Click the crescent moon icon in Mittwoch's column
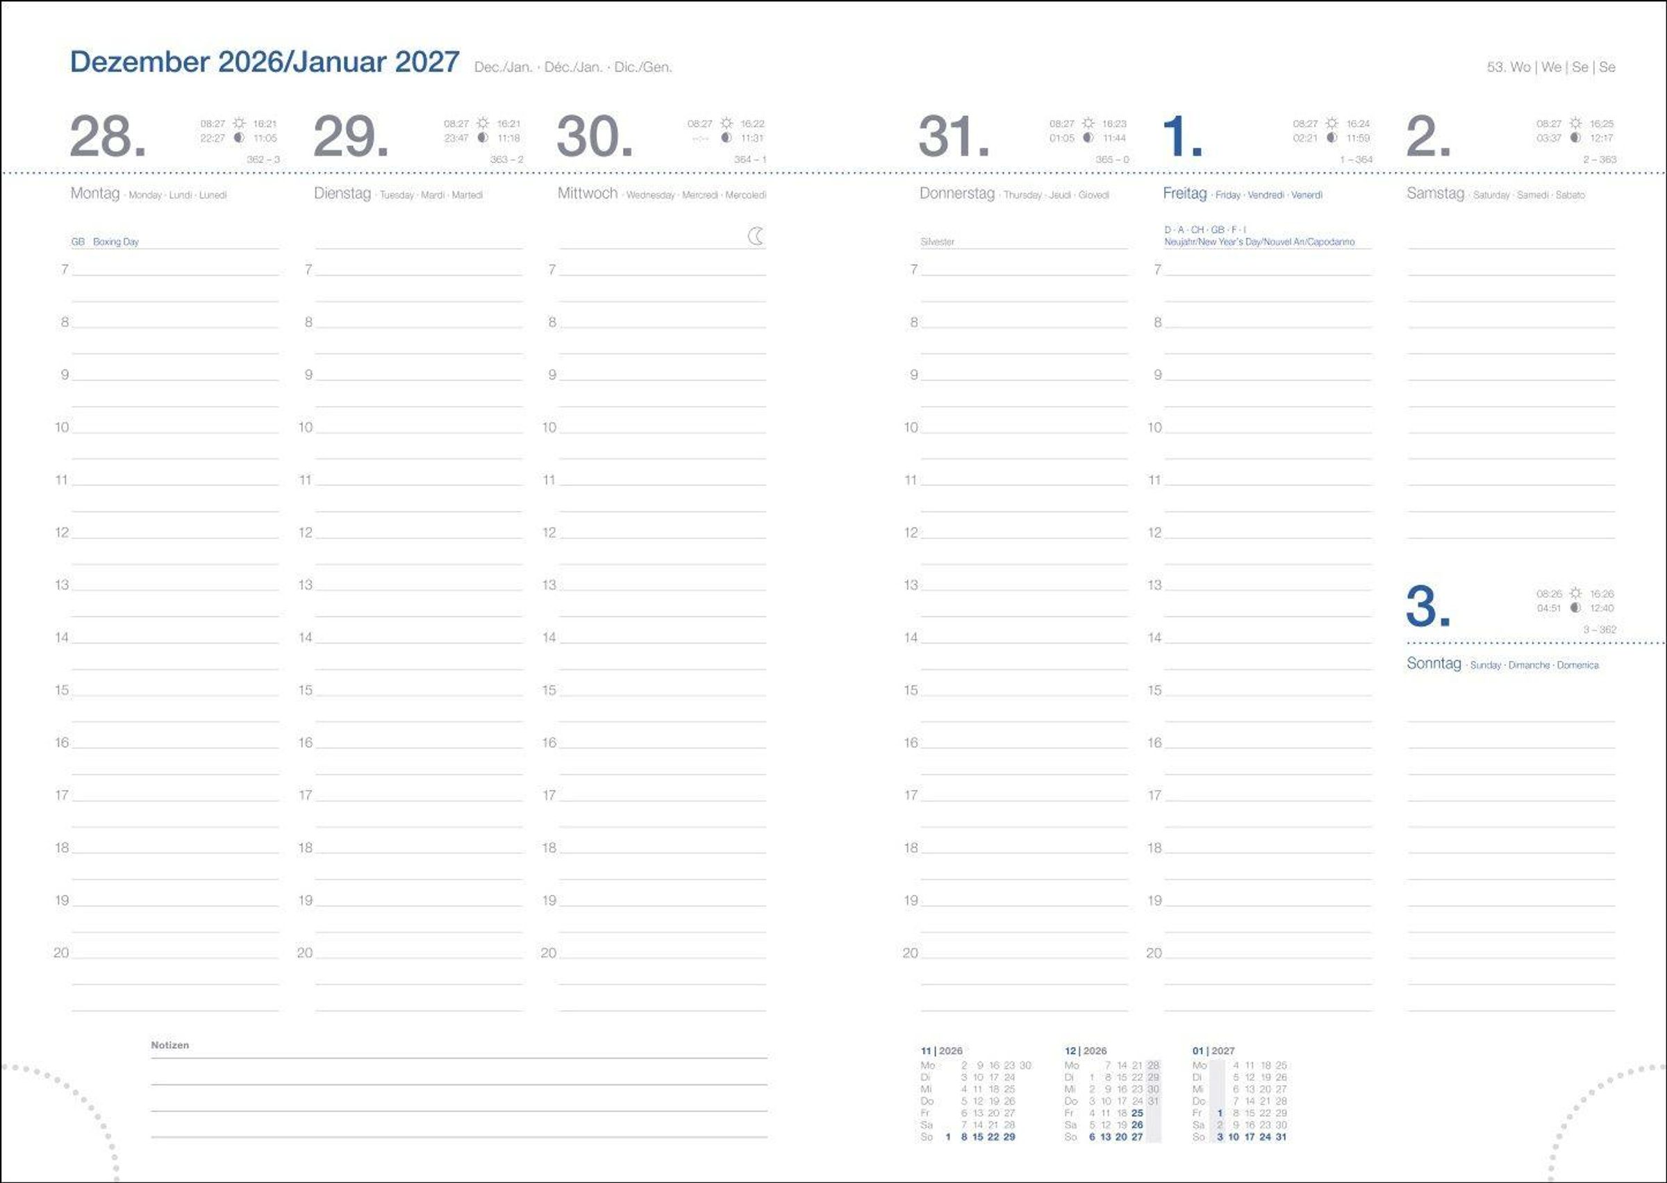Screen dimensions: 1667x1183 [756, 236]
